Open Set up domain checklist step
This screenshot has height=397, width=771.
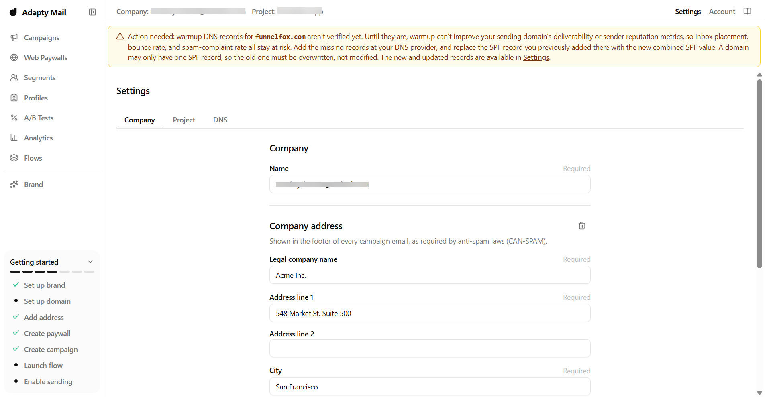click(47, 301)
